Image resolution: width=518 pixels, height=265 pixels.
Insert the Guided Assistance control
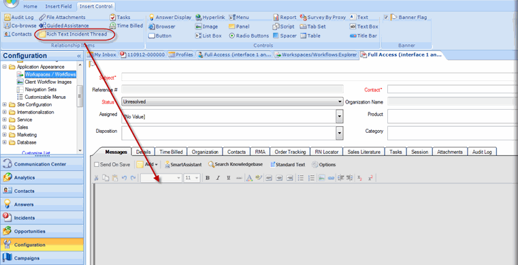[64, 25]
